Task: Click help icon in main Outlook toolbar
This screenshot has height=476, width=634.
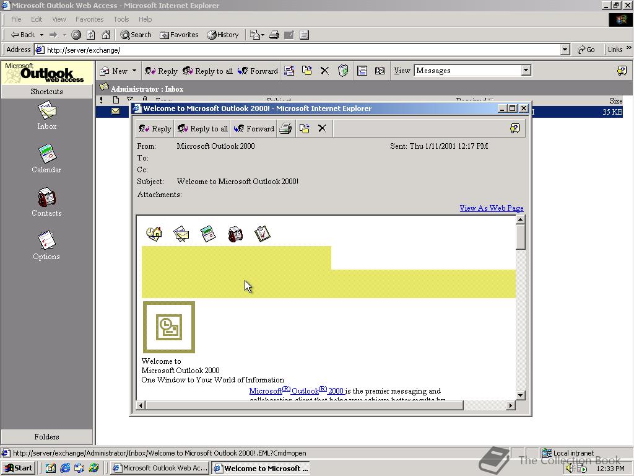Action: point(622,71)
